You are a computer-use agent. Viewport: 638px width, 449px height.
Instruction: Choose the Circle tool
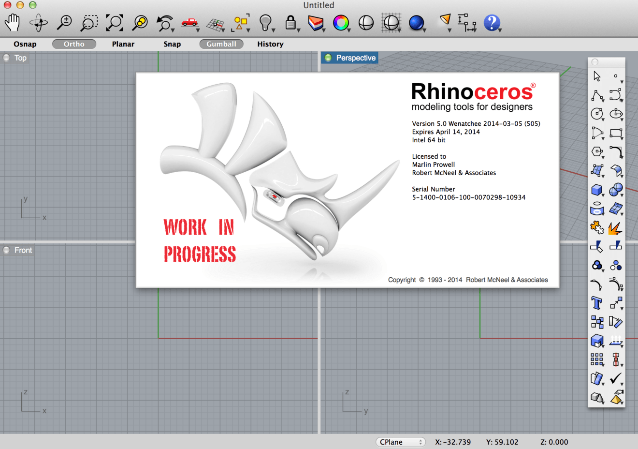(597, 114)
